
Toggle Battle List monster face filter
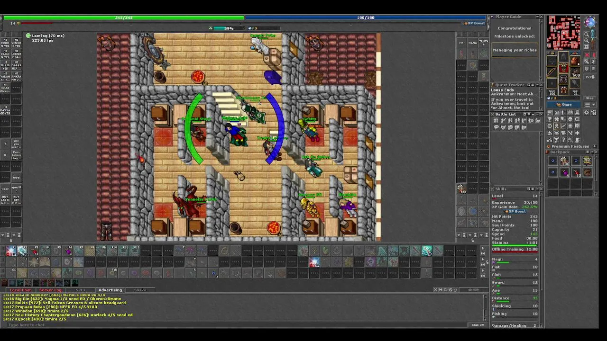pos(503,127)
